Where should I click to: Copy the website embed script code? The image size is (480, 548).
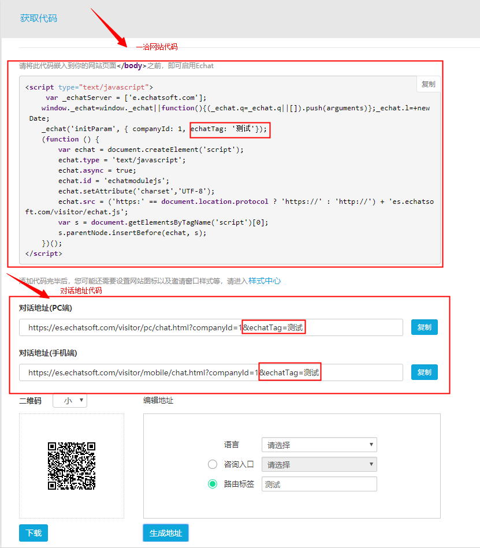[428, 84]
